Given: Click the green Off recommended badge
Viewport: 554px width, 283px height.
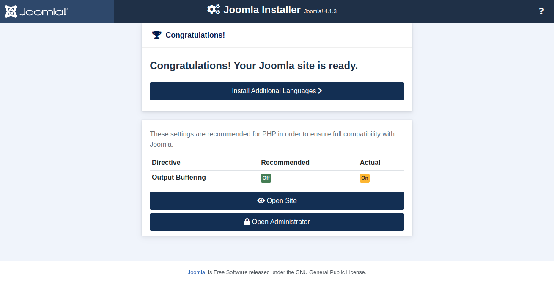Looking at the screenshot, I should pos(266,178).
